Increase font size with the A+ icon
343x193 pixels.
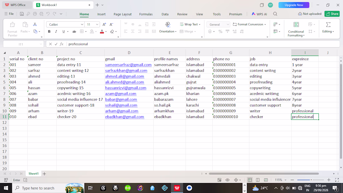104,24
